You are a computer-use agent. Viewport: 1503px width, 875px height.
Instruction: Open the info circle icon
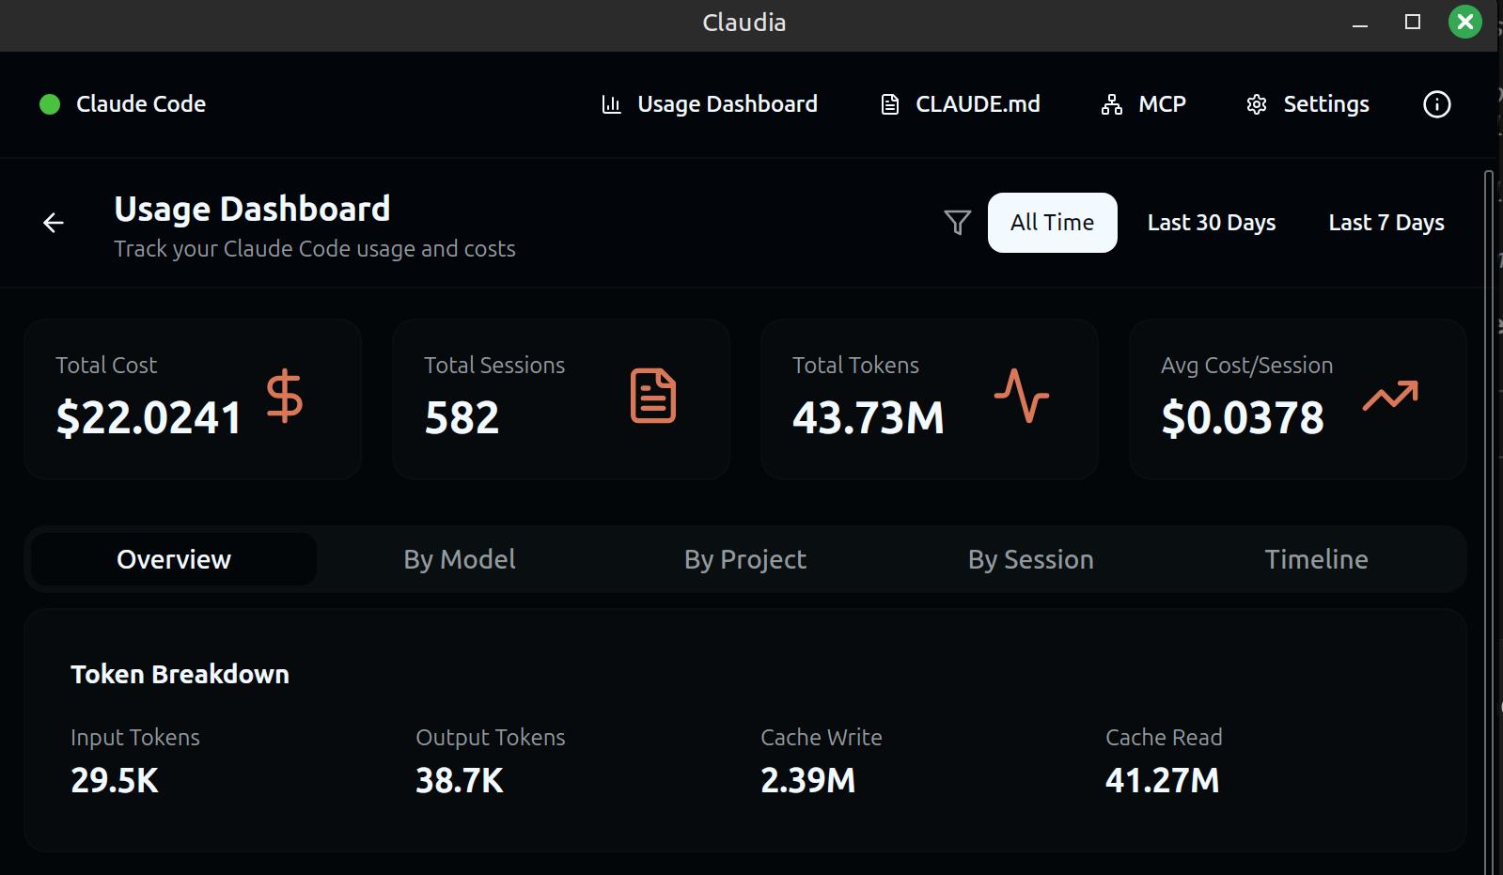coord(1437,104)
